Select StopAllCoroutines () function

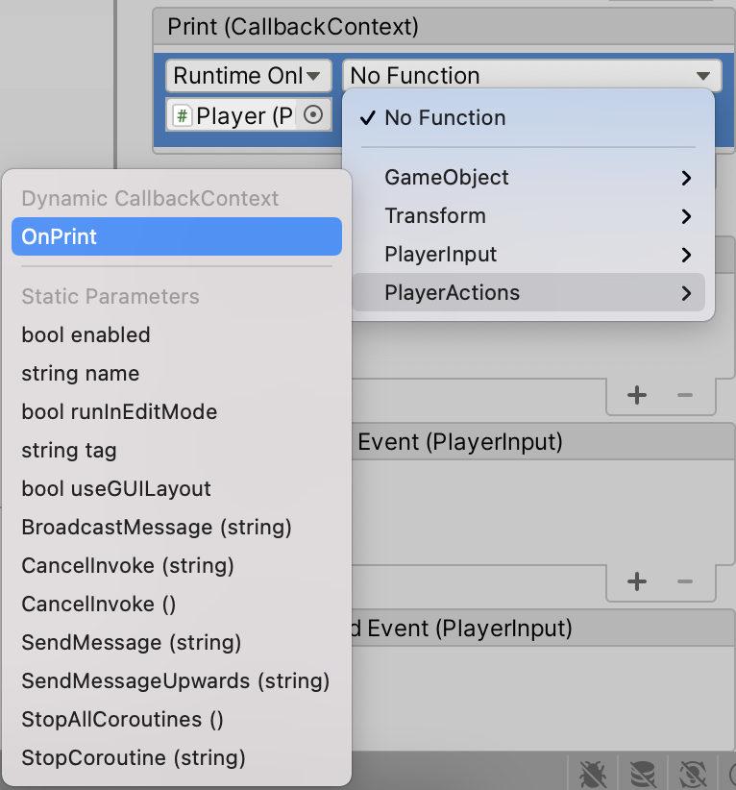pyautogui.click(x=177, y=719)
